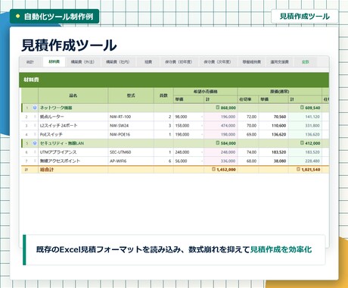Viewport: 348px width, 288px height.
Task: Select the L2スイッチ 24ポート name cell
Action: tap(73, 126)
